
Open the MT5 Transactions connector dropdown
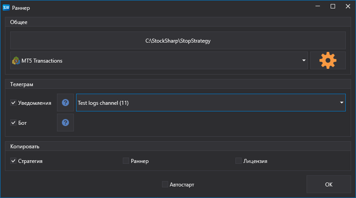point(304,60)
